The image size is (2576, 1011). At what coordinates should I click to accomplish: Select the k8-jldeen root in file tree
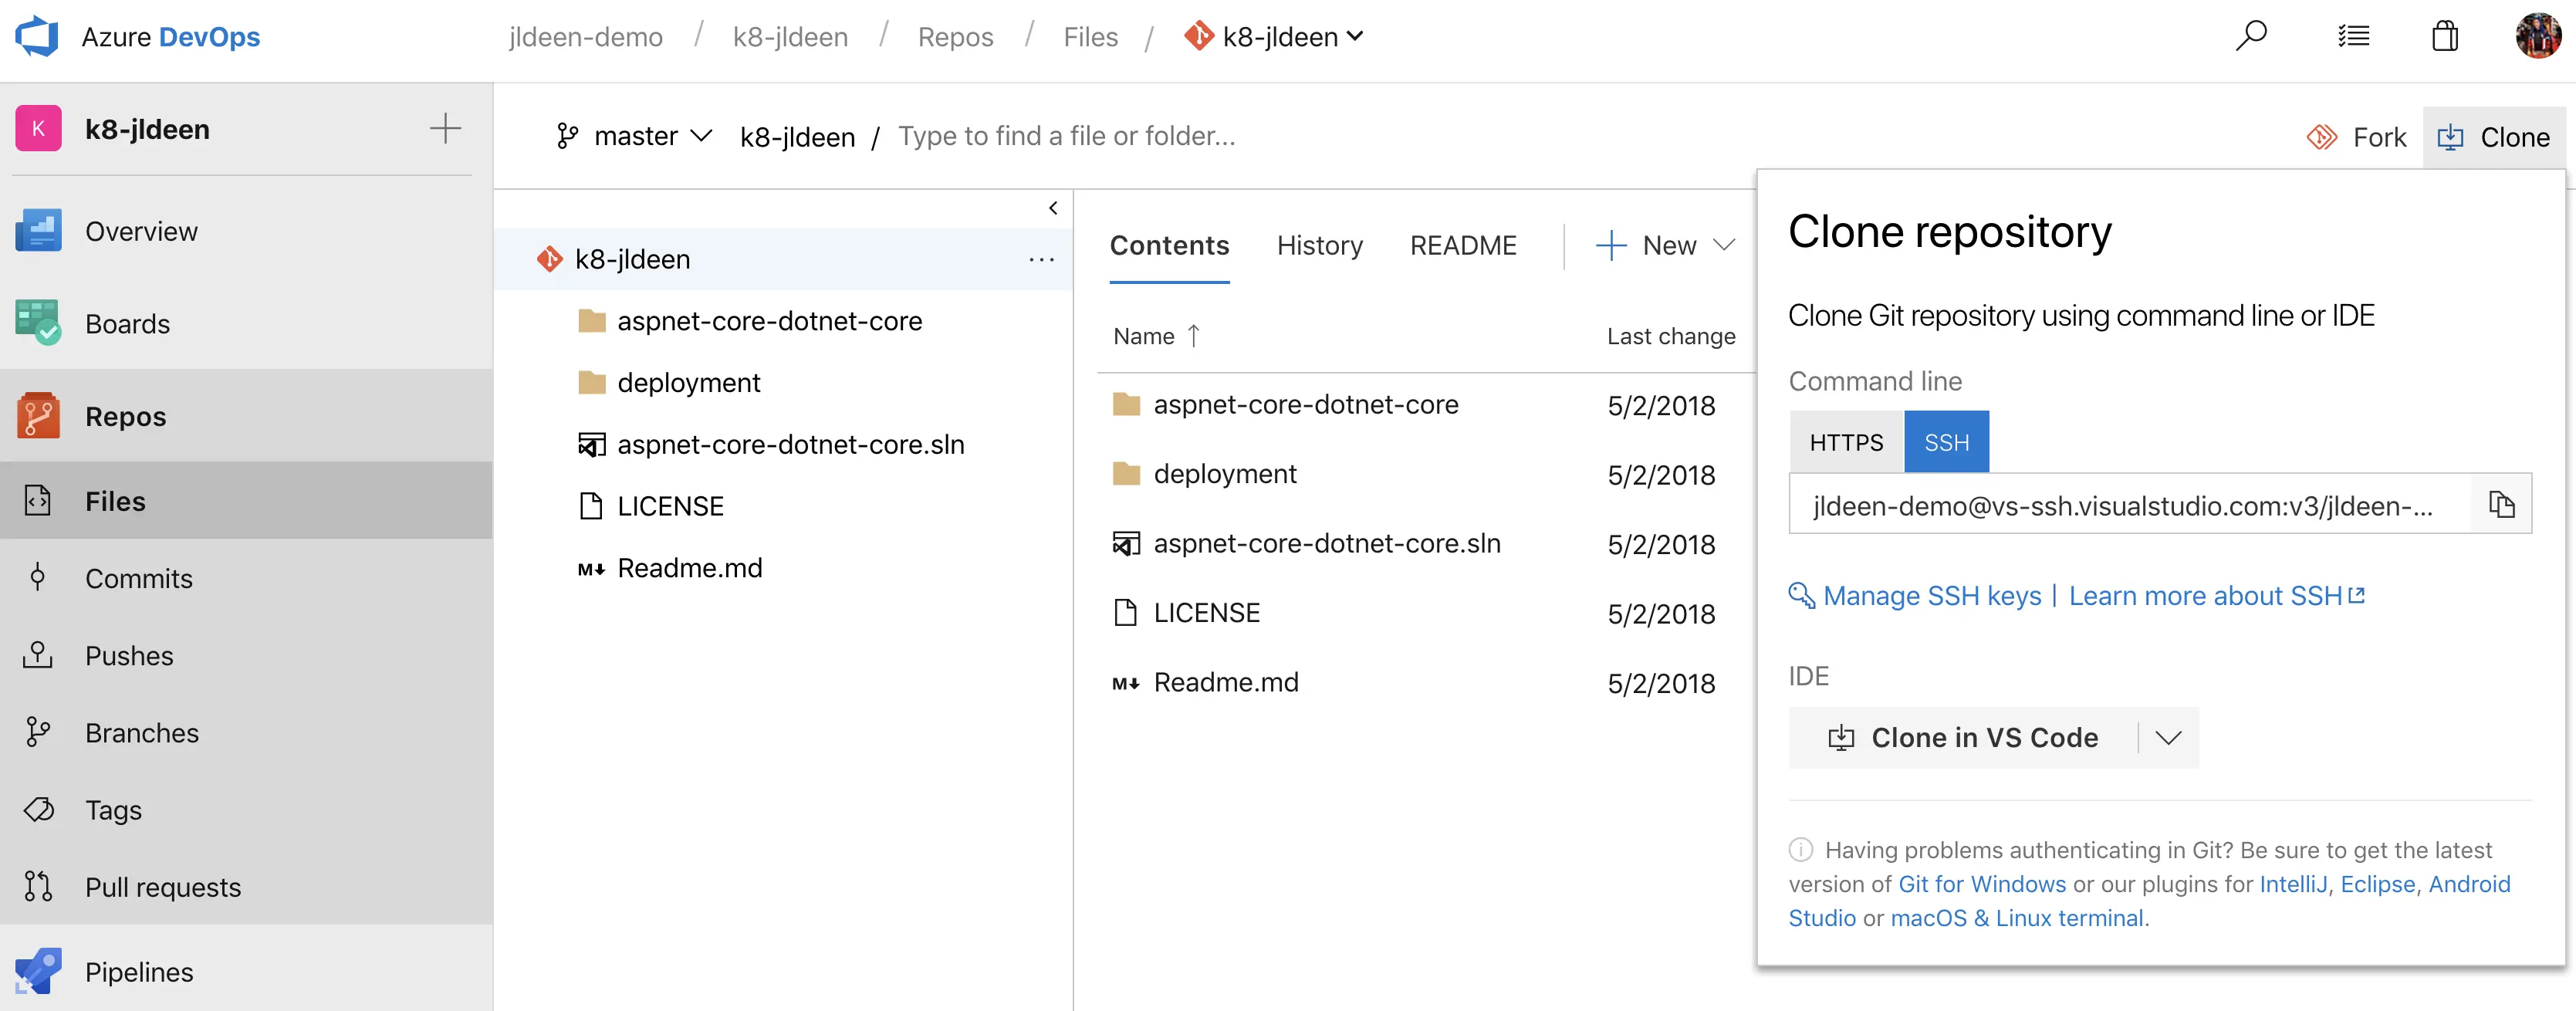[784, 259]
